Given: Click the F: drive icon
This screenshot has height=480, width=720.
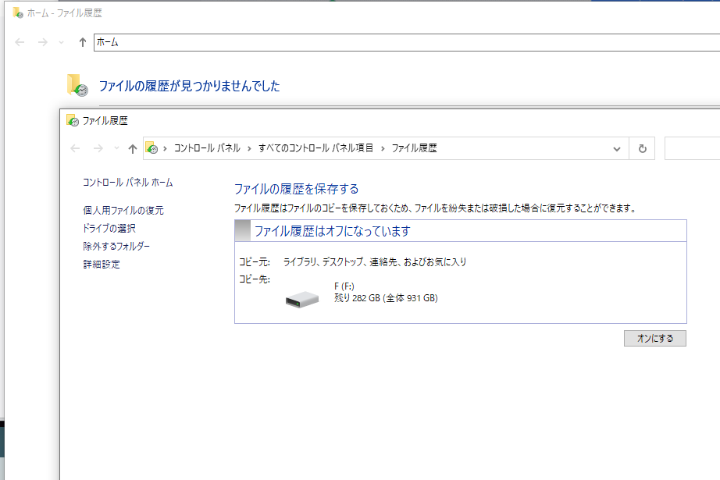Looking at the screenshot, I should 302,299.
